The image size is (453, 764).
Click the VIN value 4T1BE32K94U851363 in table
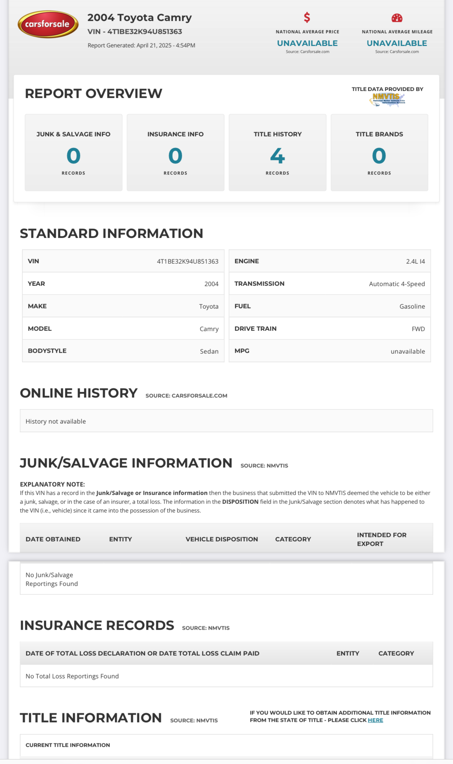point(188,261)
